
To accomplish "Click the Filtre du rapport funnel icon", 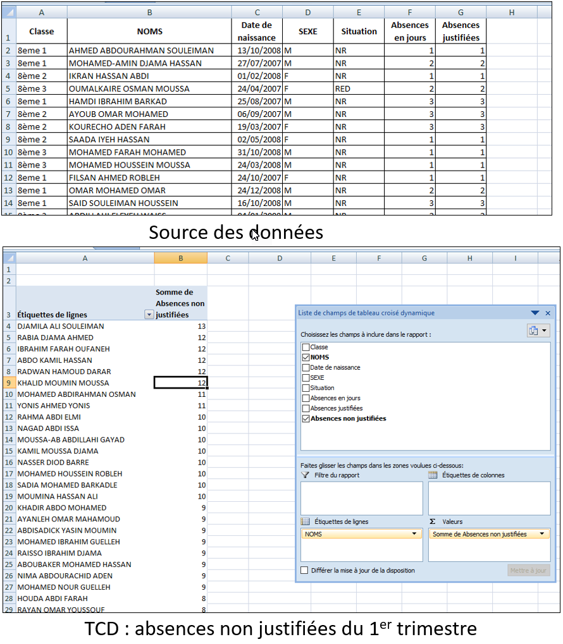I will point(305,475).
